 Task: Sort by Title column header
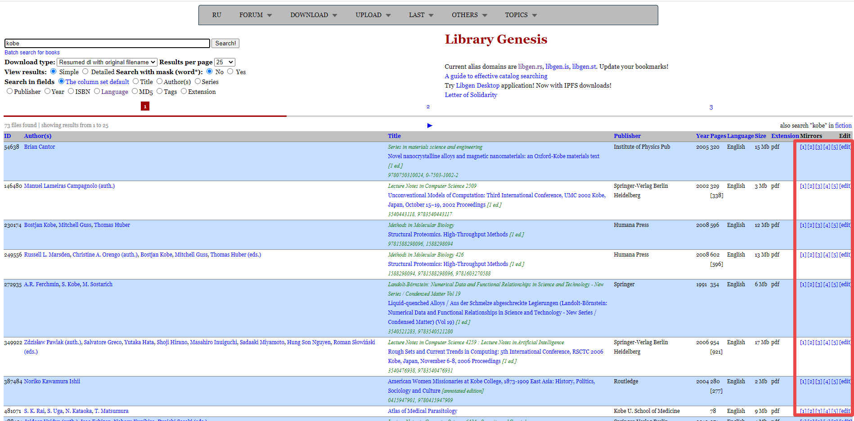point(394,136)
